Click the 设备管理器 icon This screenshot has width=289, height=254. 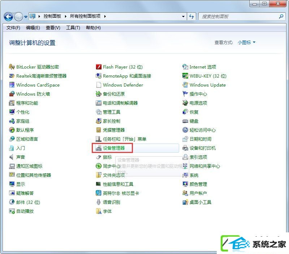(x=99, y=148)
